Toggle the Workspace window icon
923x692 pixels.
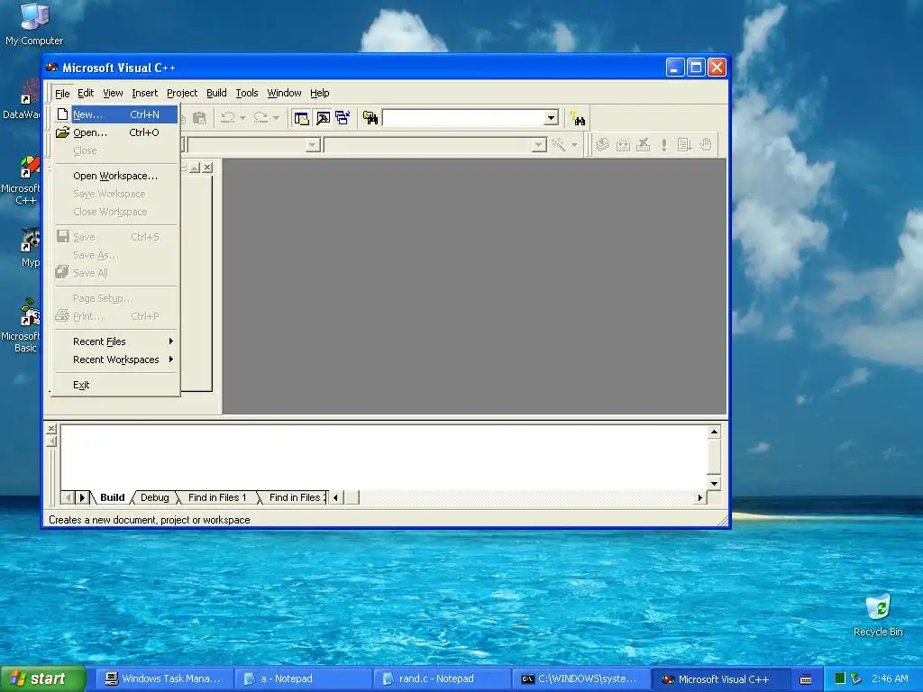tap(301, 118)
